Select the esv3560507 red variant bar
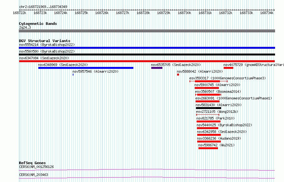The height and width of the screenshot is (182, 284). pyautogui.click(x=208, y=95)
